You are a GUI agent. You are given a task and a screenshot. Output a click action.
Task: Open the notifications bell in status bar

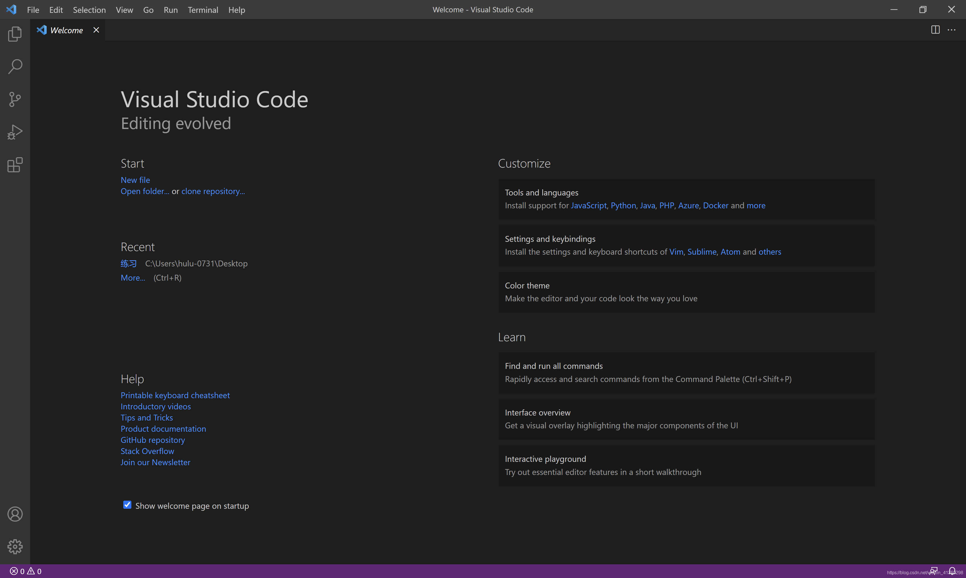click(952, 571)
